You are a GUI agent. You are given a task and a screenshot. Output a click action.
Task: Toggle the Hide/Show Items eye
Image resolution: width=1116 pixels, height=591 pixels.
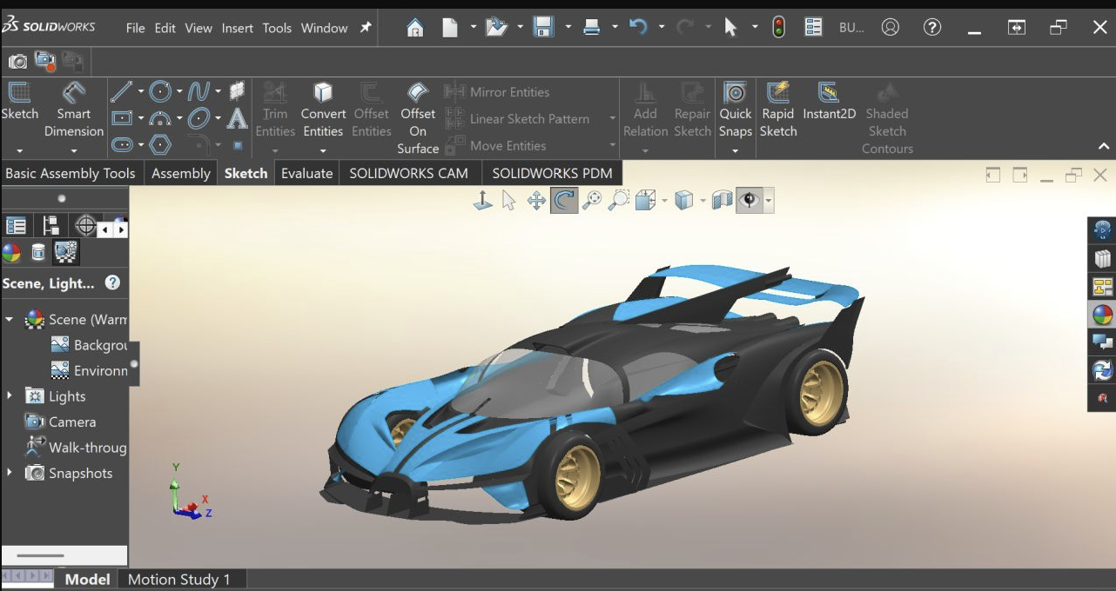[x=750, y=201]
